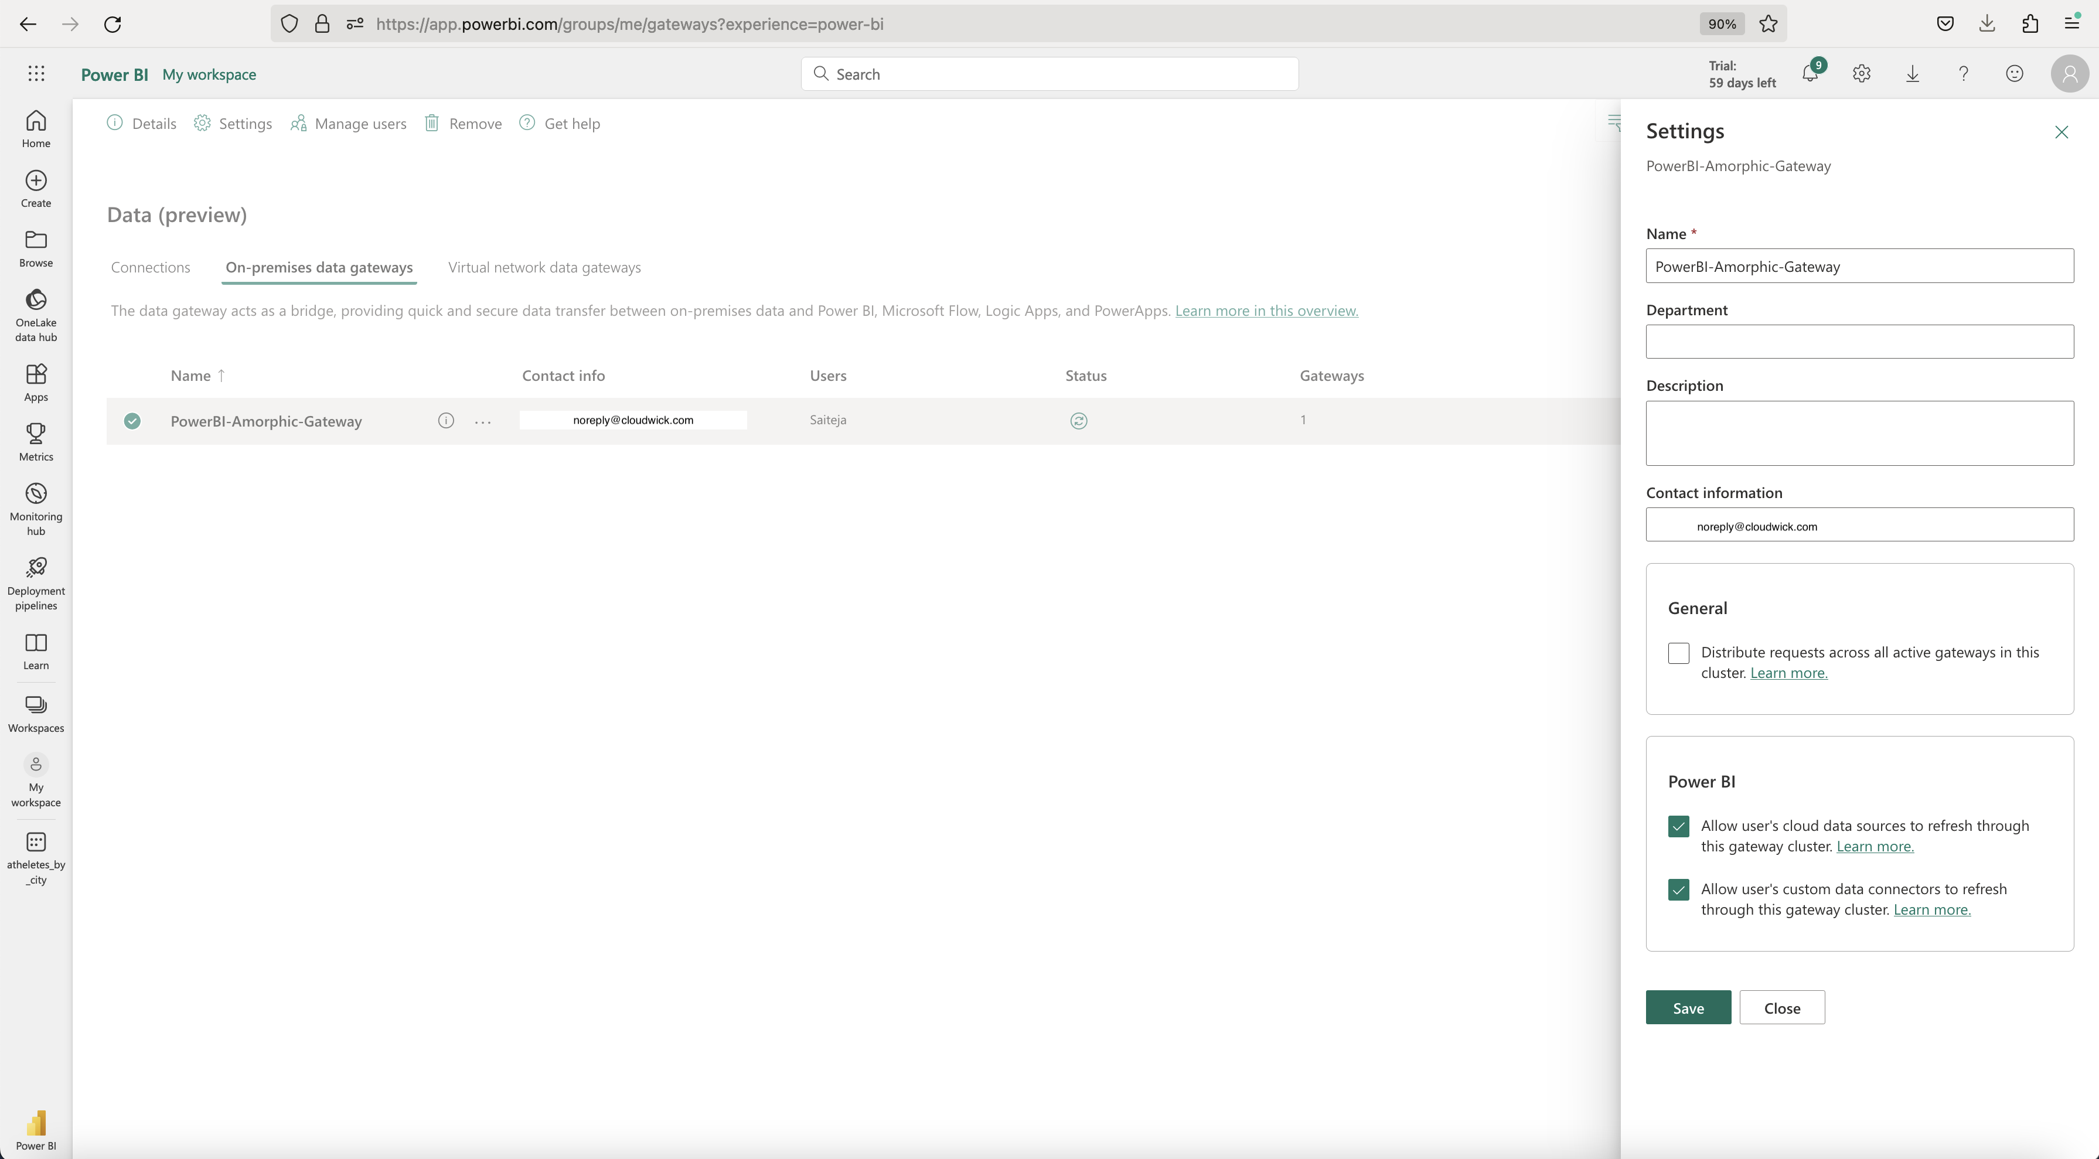The image size is (2099, 1159).
Task: Open the browser extensions icon
Action: (x=2030, y=23)
